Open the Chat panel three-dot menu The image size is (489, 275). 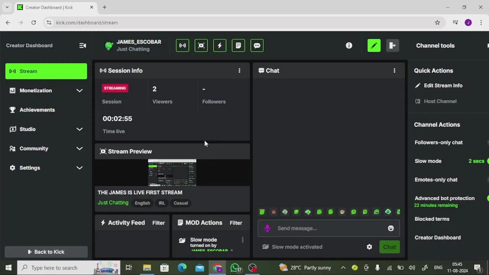pyautogui.click(x=395, y=71)
